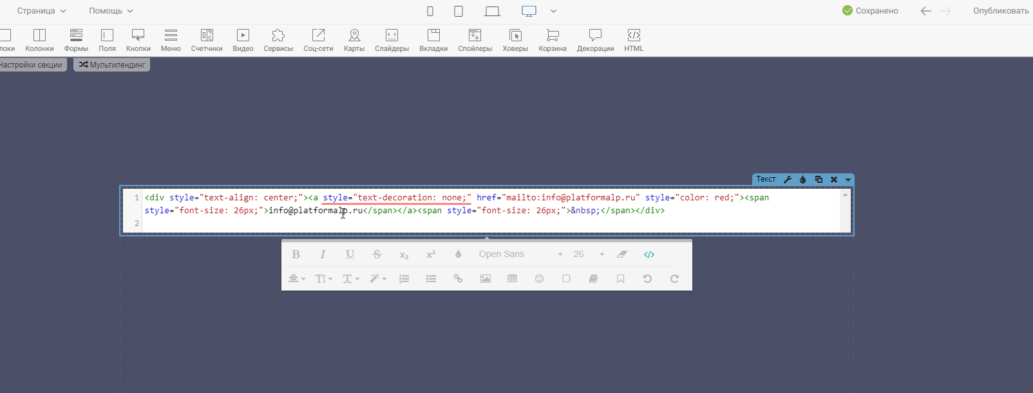Screen dimensions: 1033x393
Task: Select the Карты map widget icon
Action: [x=354, y=40]
